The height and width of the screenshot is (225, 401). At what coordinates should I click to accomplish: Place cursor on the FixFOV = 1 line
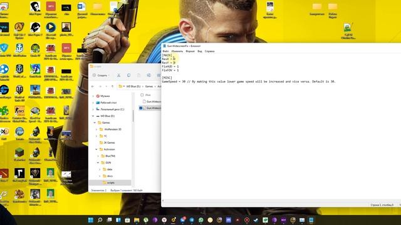click(x=170, y=70)
